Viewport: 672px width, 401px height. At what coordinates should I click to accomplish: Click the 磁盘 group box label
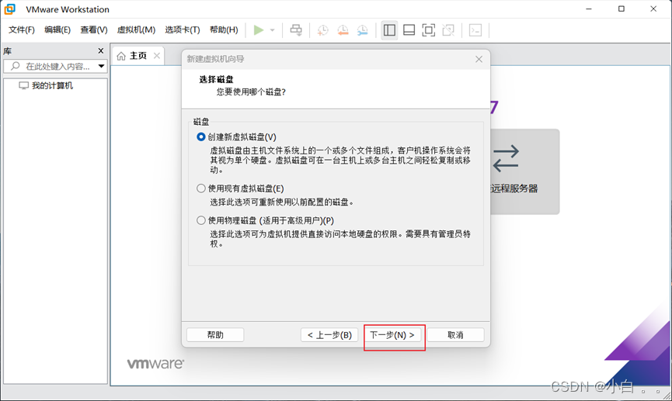point(201,122)
